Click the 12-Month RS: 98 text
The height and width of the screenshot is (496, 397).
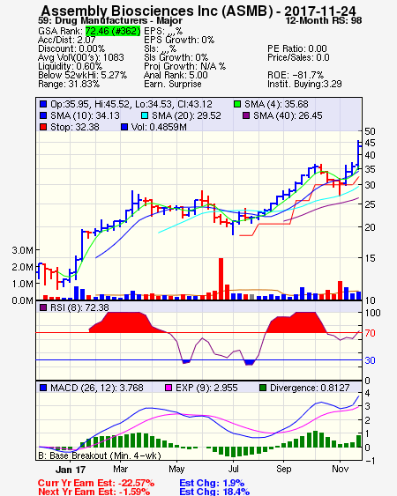324,20
